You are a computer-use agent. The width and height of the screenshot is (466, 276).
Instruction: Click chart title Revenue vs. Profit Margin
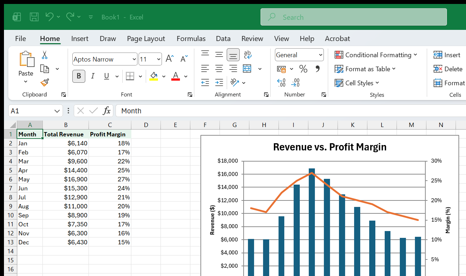[x=330, y=147]
